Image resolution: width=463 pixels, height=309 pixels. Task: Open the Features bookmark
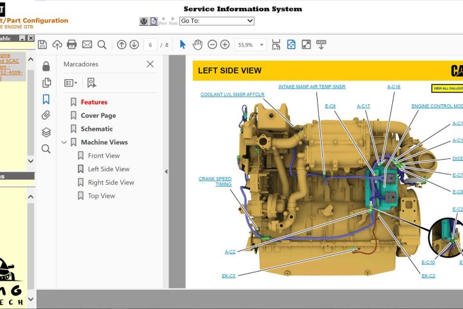tap(94, 102)
